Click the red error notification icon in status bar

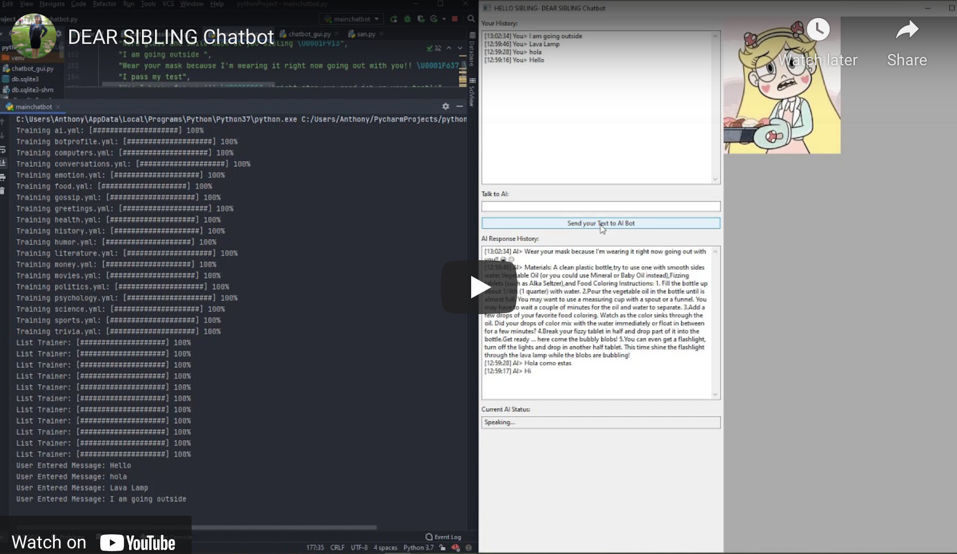[x=455, y=548]
